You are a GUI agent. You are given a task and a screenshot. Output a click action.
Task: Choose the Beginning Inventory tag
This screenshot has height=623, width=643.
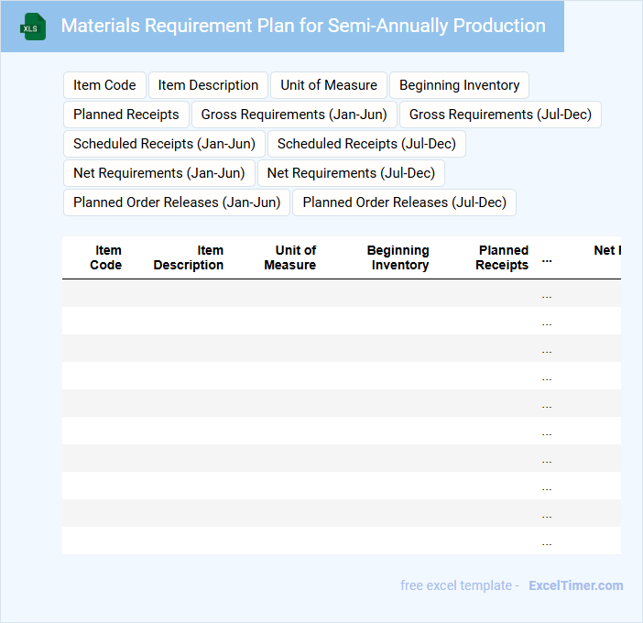(x=459, y=85)
